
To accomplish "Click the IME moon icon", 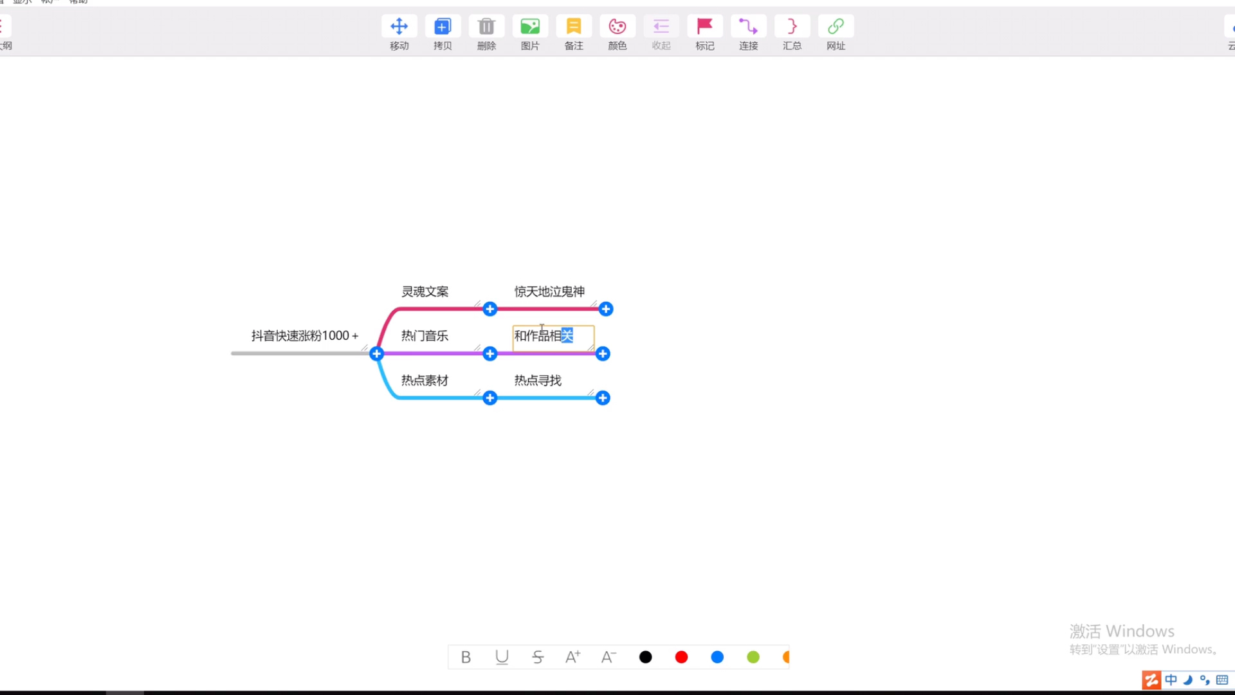I will click(1188, 680).
